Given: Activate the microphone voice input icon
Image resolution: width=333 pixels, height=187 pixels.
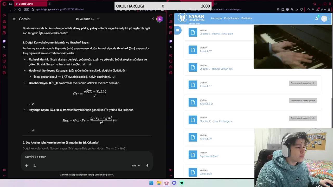Looking at the screenshot, I should [147, 165].
